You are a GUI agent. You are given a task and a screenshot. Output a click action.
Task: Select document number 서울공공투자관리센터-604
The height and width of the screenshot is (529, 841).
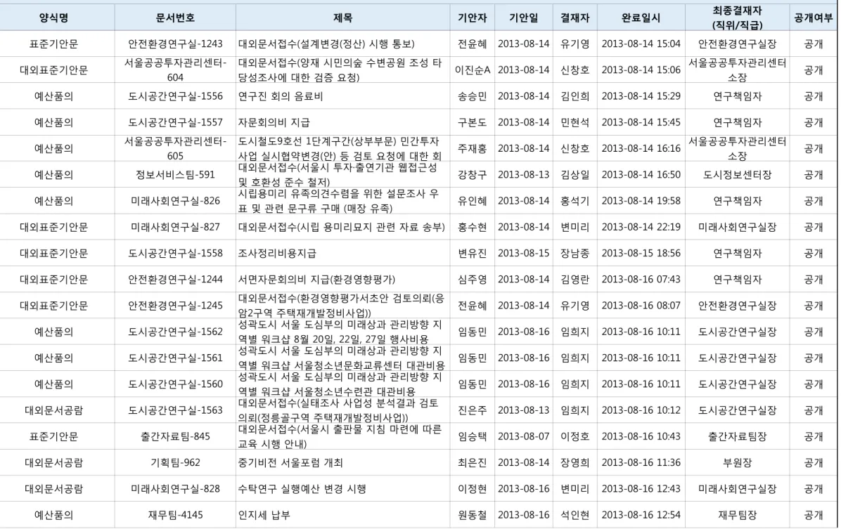pyautogui.click(x=175, y=70)
